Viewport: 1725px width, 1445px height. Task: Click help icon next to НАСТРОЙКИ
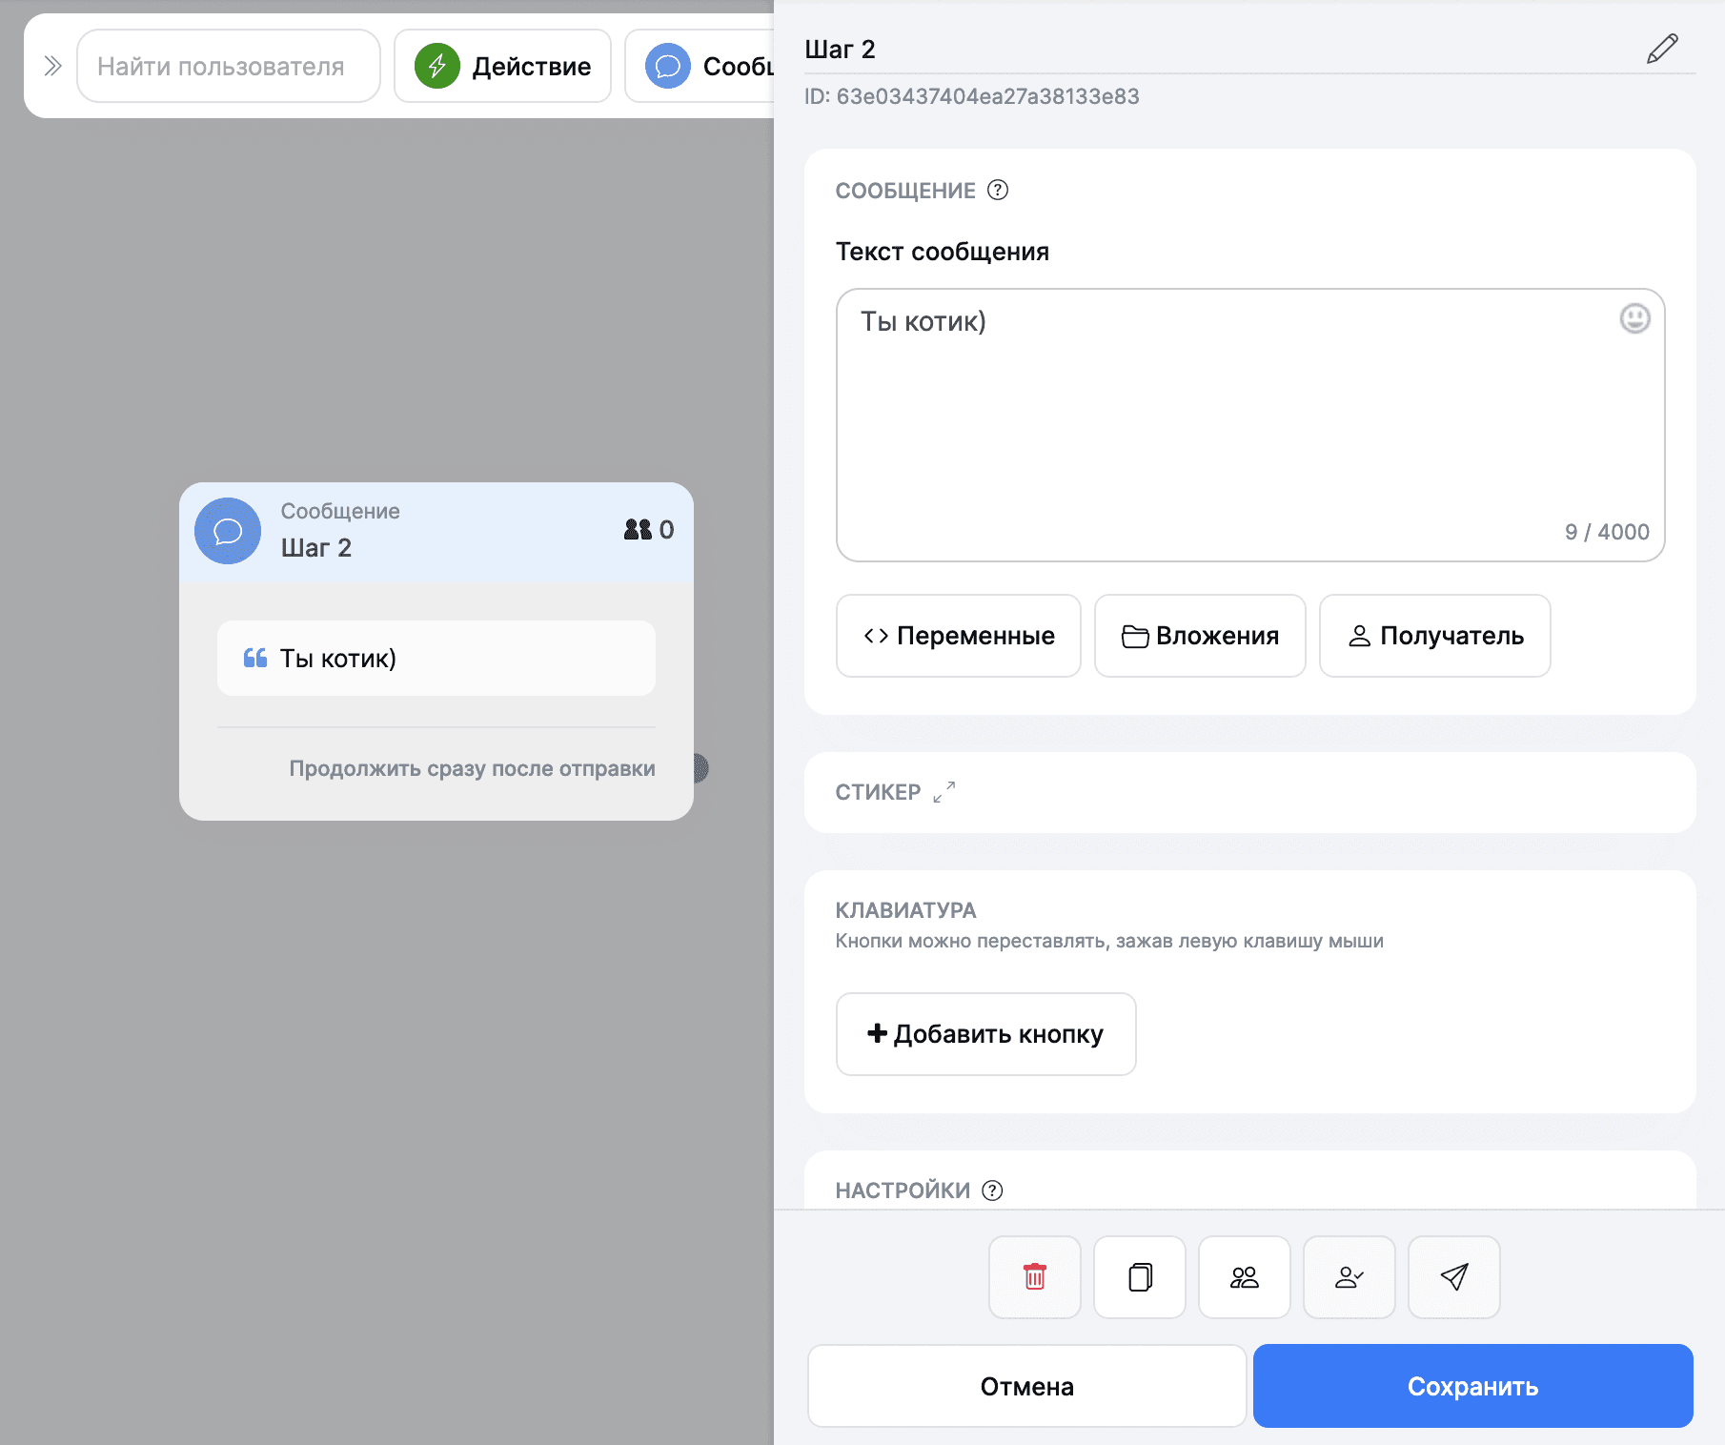[x=992, y=1191]
